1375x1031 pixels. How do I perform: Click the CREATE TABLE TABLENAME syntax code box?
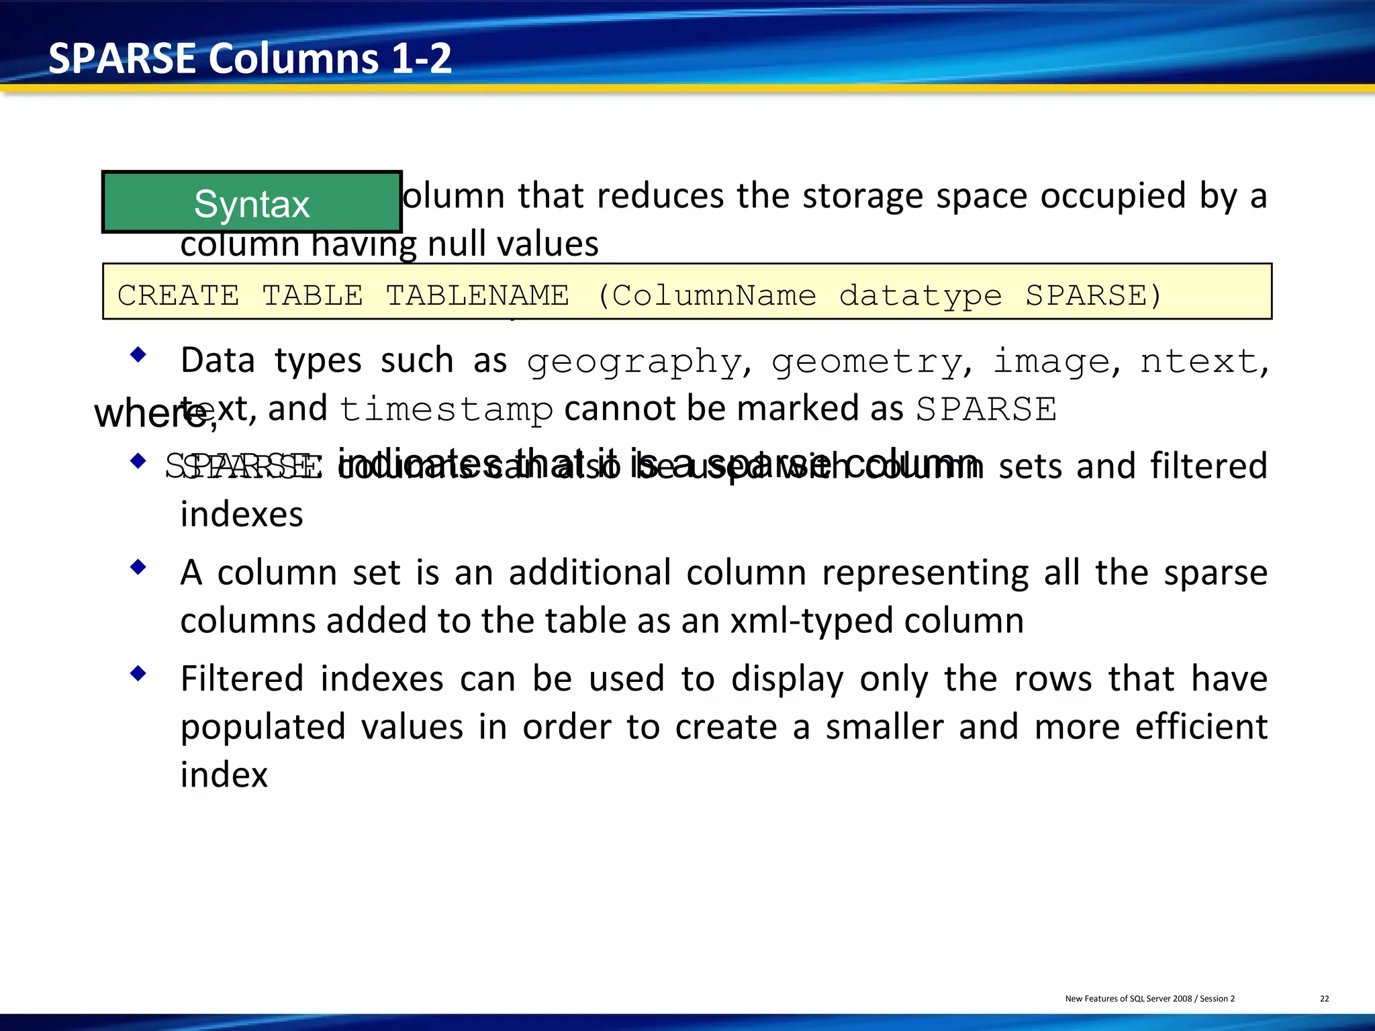[687, 291]
